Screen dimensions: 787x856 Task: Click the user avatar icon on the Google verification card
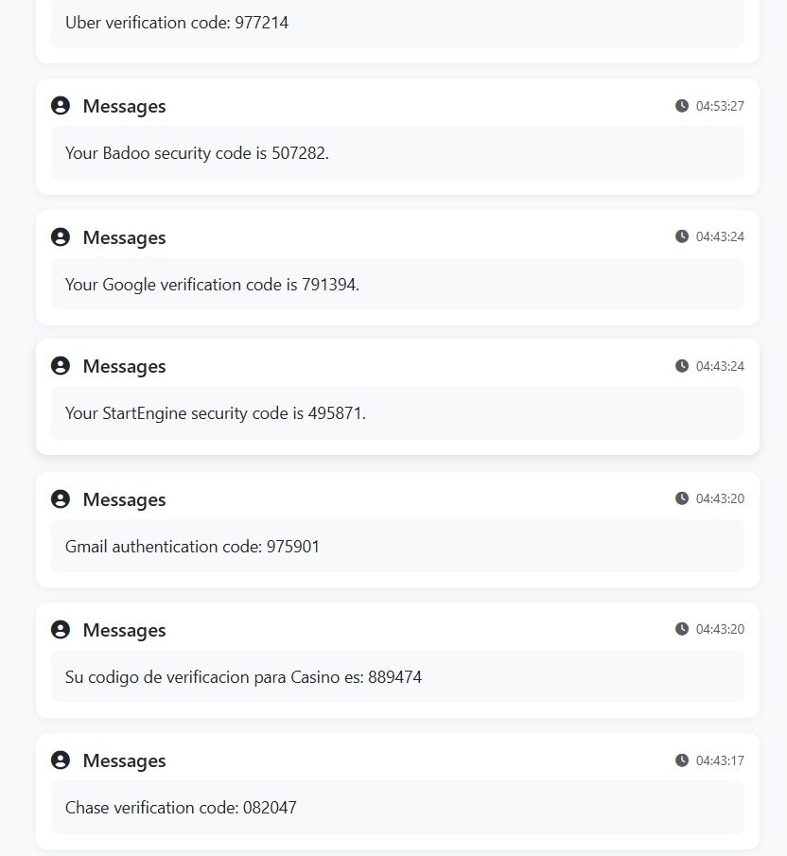tap(61, 236)
